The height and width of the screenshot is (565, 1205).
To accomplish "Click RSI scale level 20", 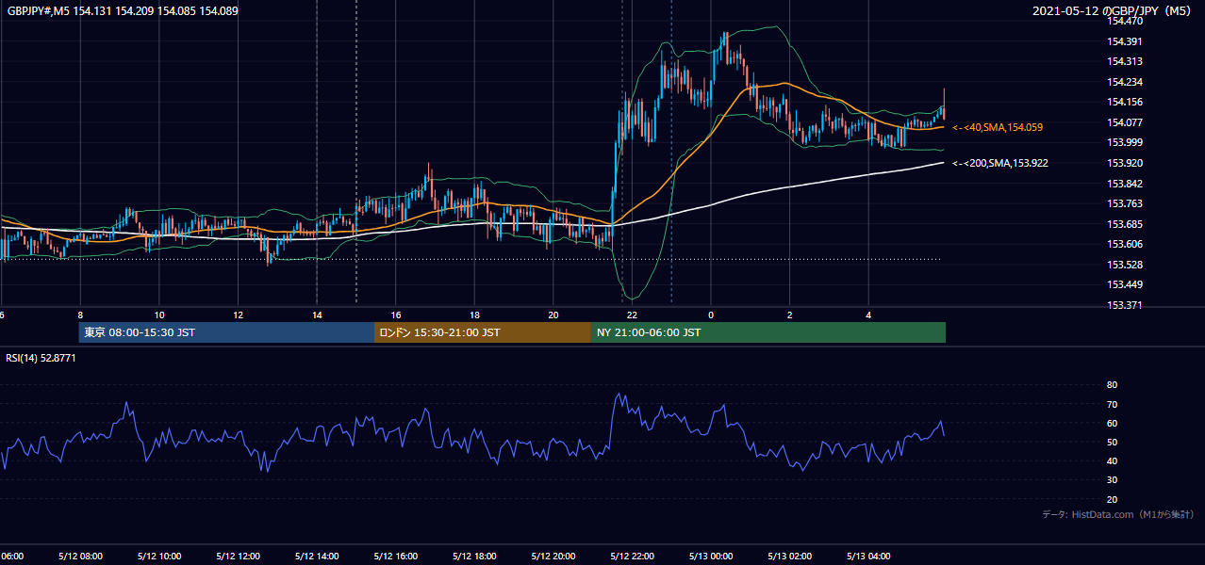I will (x=1112, y=499).
